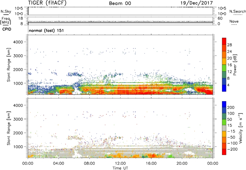Click the 60 tick on Nave axis

220,18
